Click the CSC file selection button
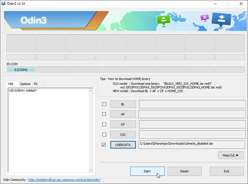248x184 pixels. tap(123, 135)
